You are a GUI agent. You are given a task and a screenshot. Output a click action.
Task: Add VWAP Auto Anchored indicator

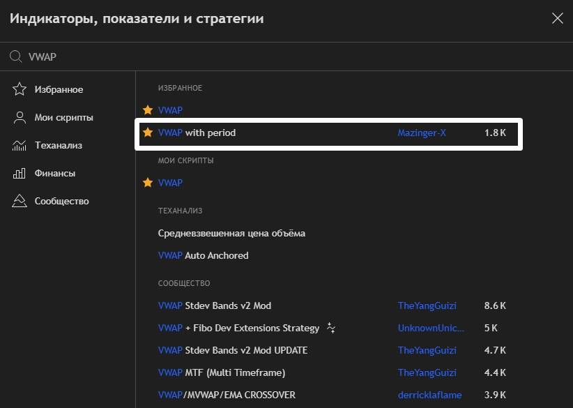click(x=203, y=255)
